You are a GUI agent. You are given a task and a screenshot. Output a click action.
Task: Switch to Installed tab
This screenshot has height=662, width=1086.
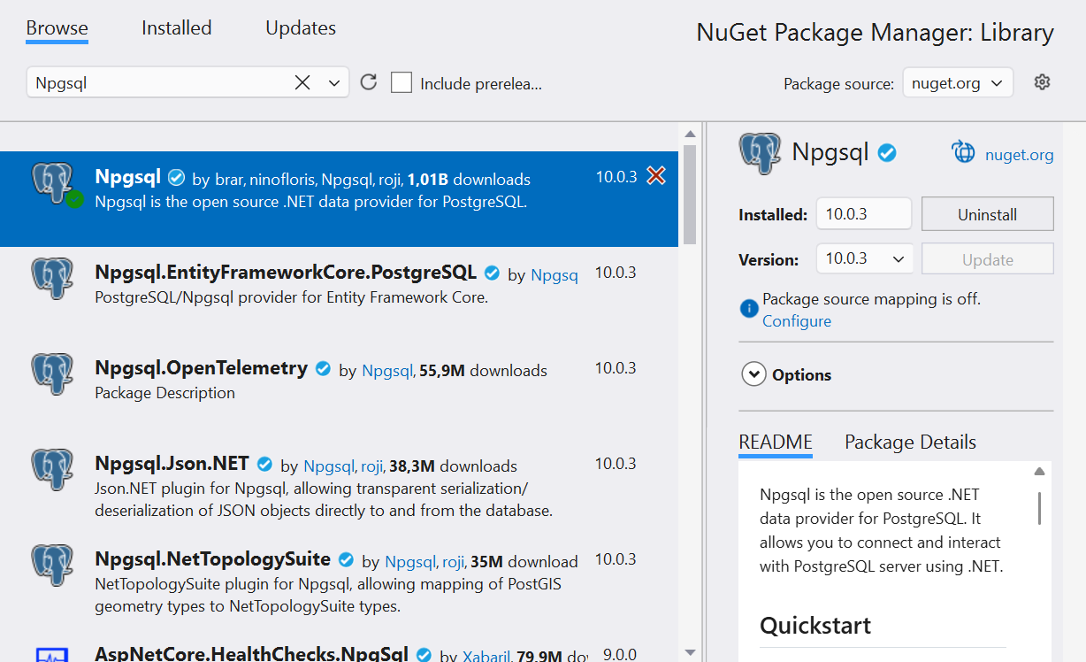[176, 28]
